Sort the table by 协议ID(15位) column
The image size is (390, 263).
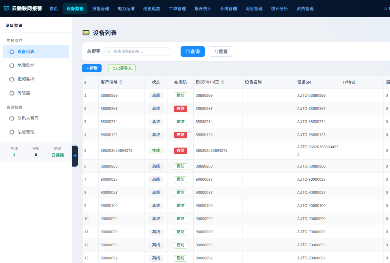pos(223,82)
